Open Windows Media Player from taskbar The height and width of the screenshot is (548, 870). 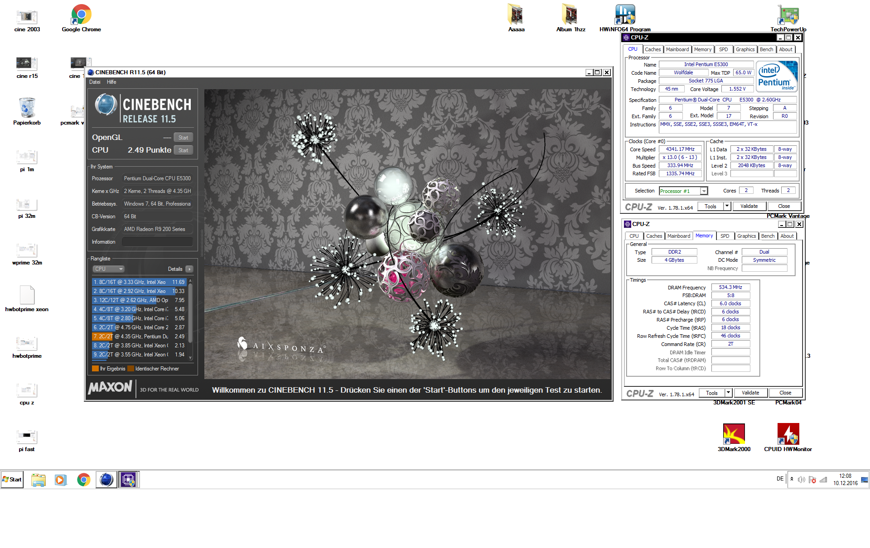pos(61,480)
